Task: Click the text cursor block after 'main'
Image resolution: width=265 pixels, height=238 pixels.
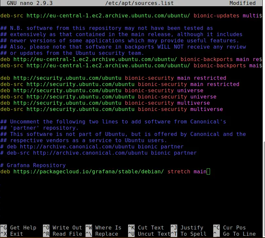Action: click(x=208, y=171)
